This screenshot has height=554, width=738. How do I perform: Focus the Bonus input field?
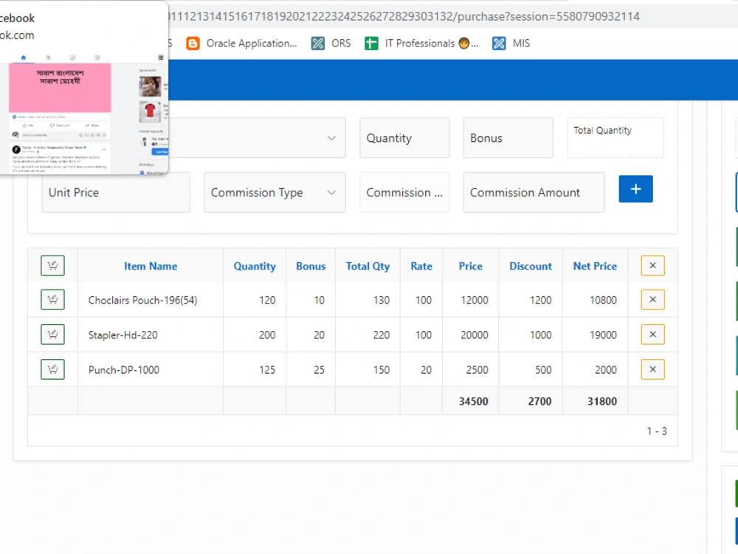pos(508,138)
